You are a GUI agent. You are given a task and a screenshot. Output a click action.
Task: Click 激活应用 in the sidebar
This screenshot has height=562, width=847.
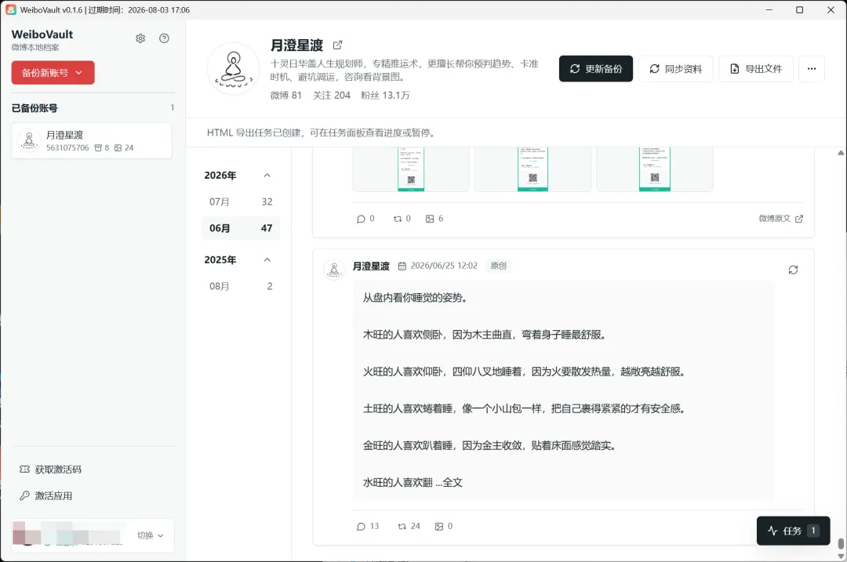(x=46, y=495)
